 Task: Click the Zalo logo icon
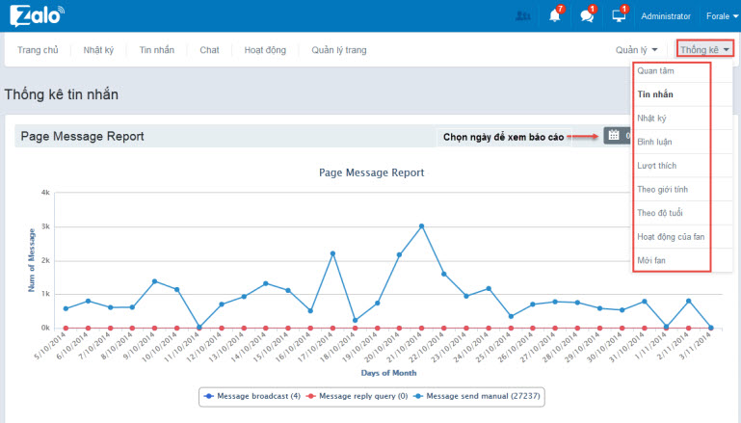(36, 16)
